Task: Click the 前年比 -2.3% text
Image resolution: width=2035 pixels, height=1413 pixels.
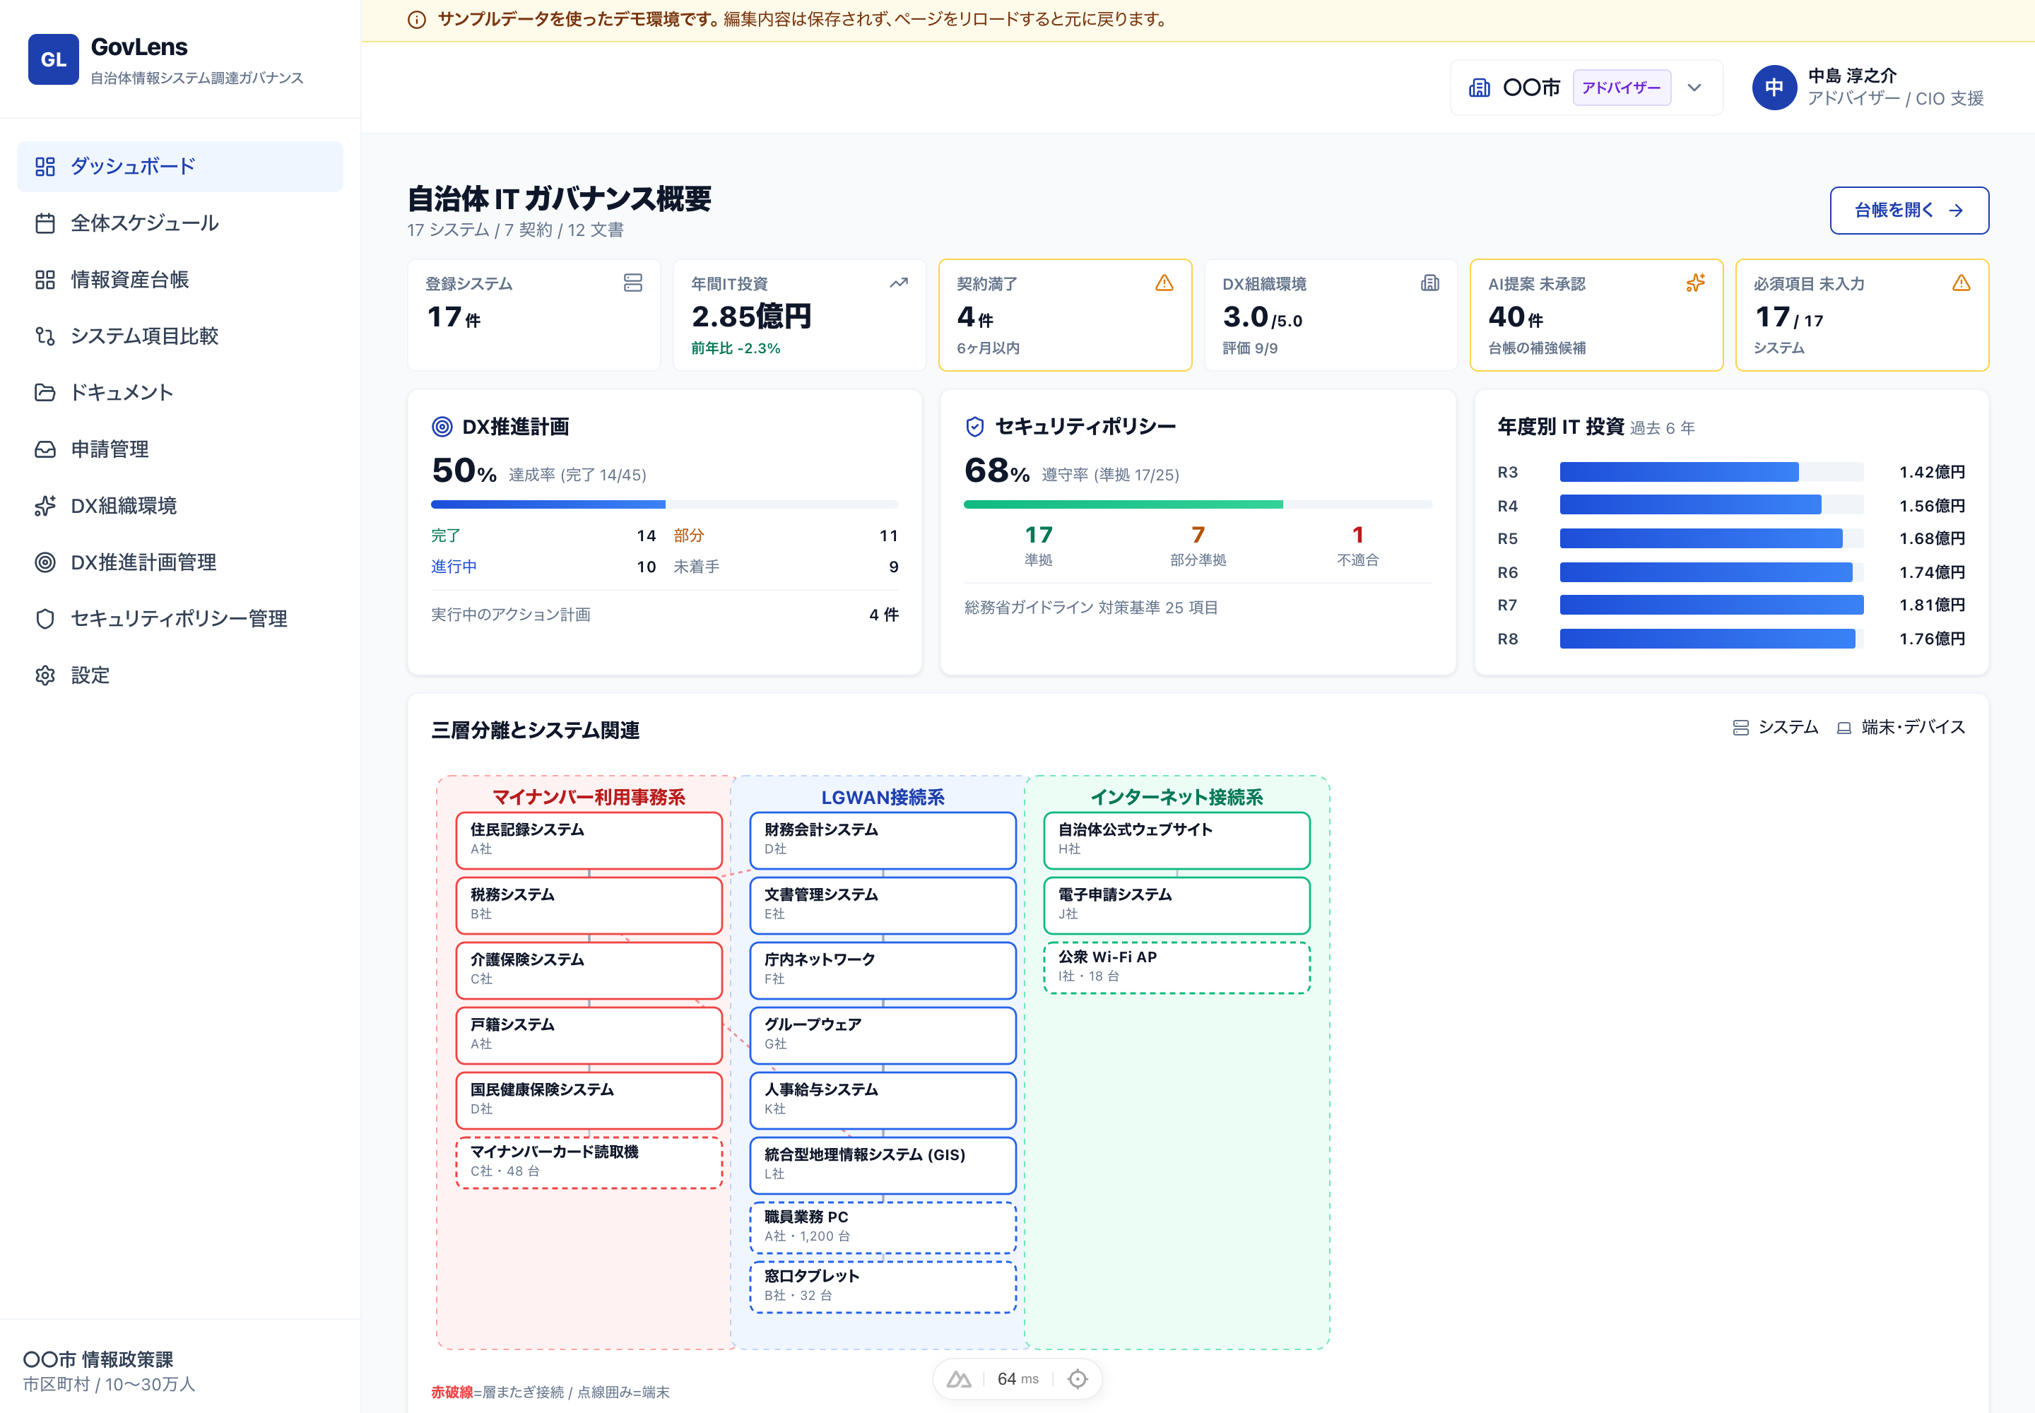Action: 736,348
